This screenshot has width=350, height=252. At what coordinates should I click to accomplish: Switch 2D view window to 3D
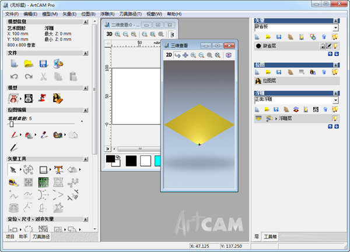[109, 34]
